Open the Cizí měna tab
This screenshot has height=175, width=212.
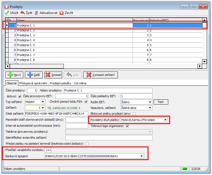click(x=80, y=83)
